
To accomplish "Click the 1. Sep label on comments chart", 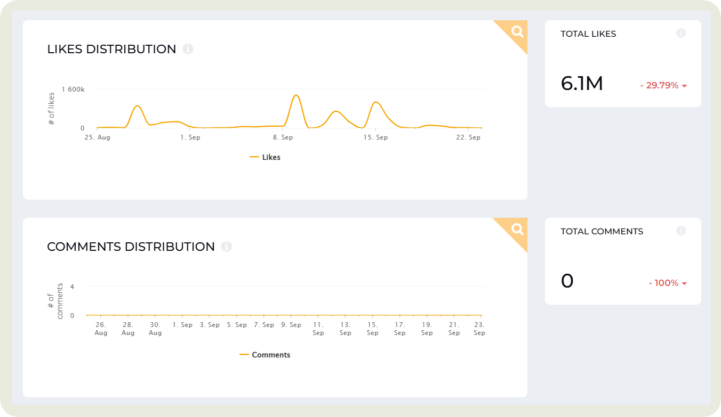I will [183, 325].
